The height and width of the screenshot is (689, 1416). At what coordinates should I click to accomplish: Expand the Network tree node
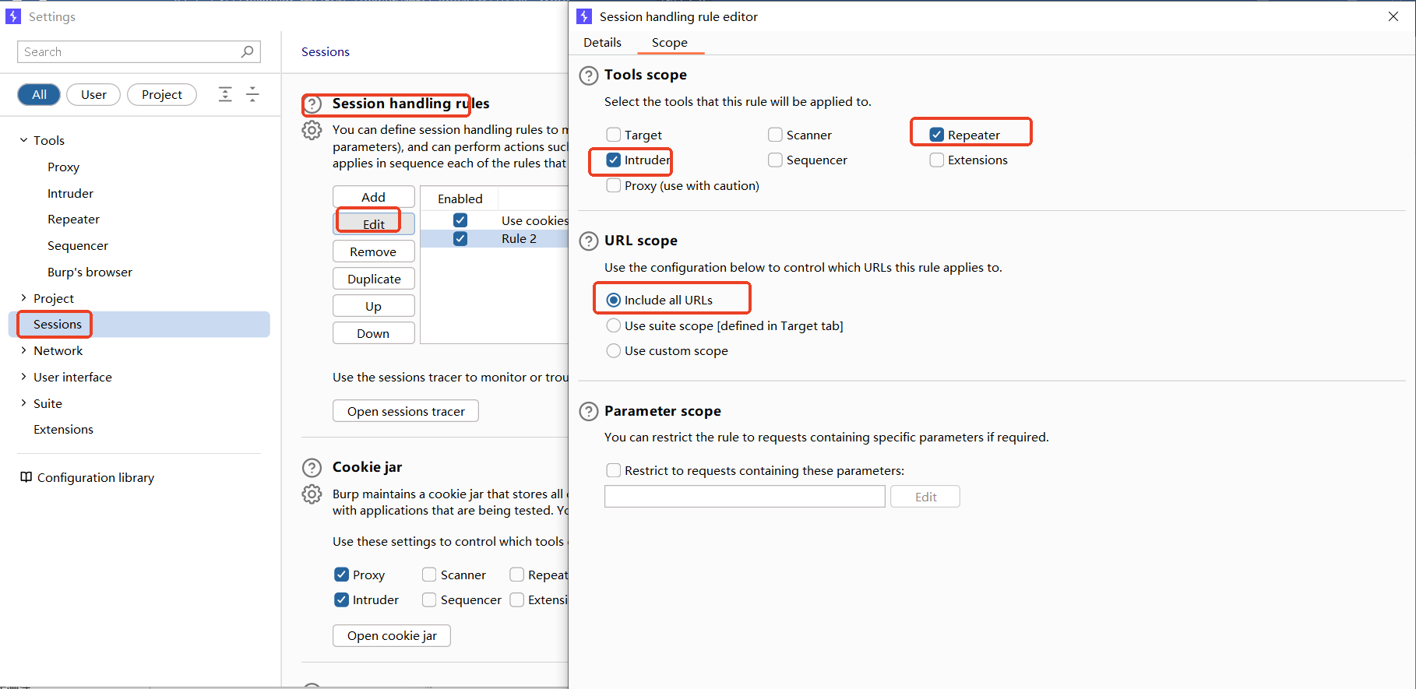pos(23,350)
